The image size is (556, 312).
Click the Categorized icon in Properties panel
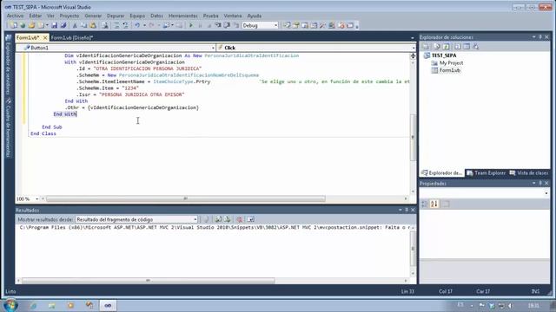pos(425,204)
